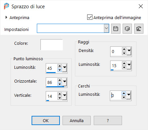Increase Raggi Luminosità with up arrow

click(124, 64)
